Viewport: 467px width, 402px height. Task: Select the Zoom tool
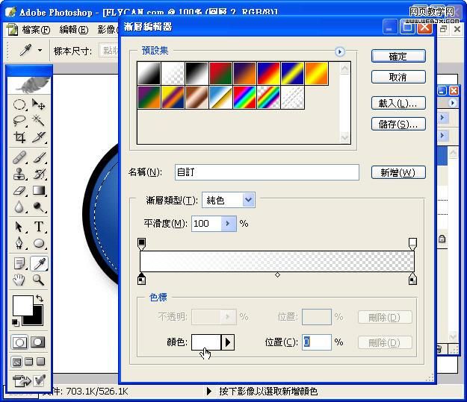[x=38, y=280]
